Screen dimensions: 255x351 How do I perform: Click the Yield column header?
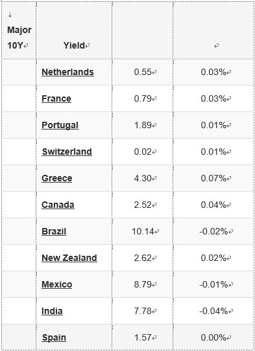coord(74,45)
